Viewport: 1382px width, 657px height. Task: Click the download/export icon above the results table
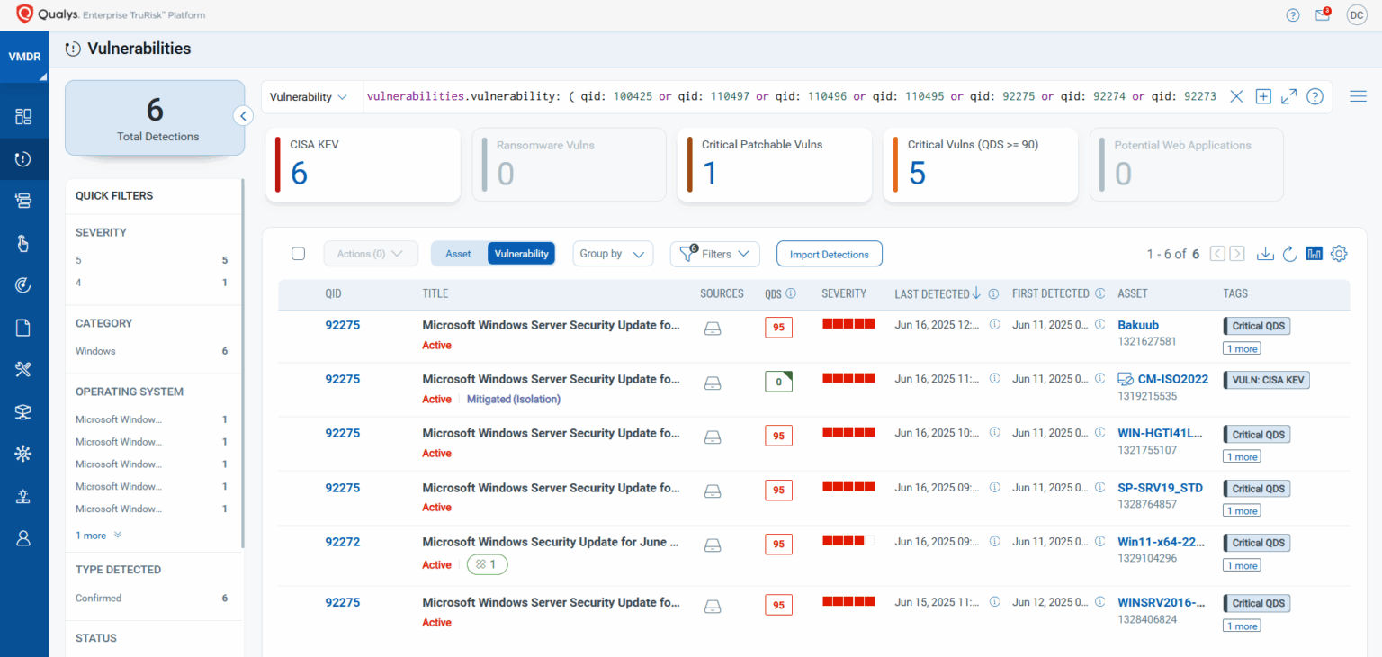[x=1265, y=254]
